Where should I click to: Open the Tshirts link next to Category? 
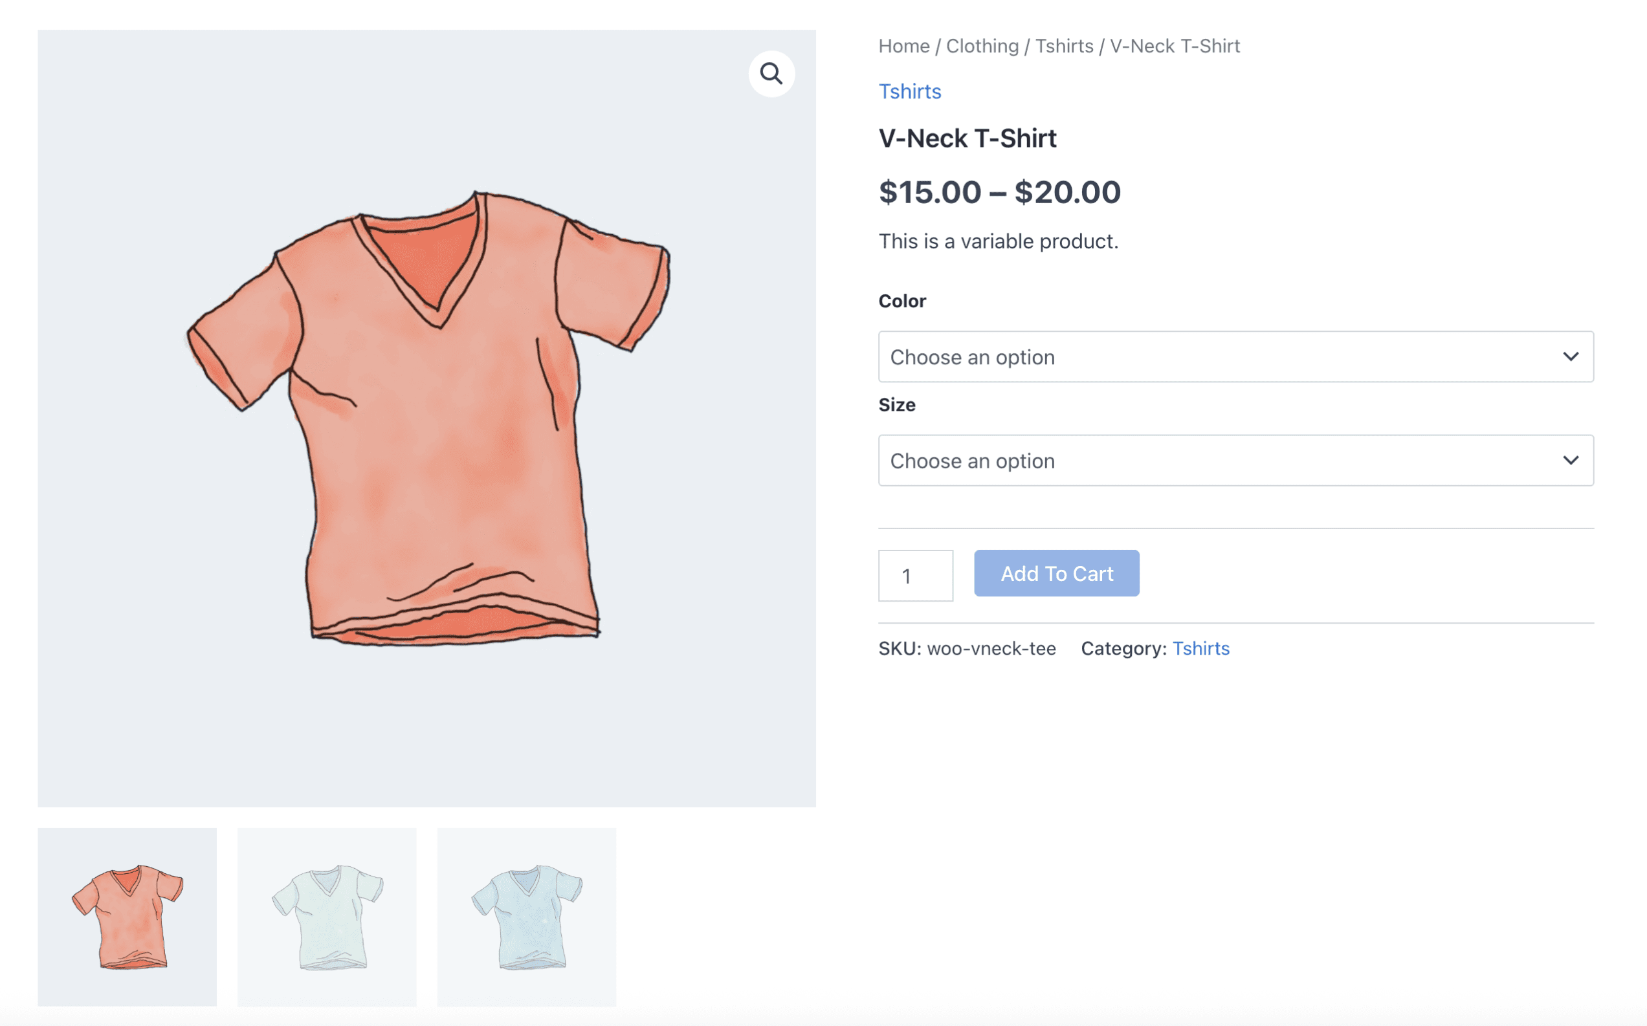1201,648
